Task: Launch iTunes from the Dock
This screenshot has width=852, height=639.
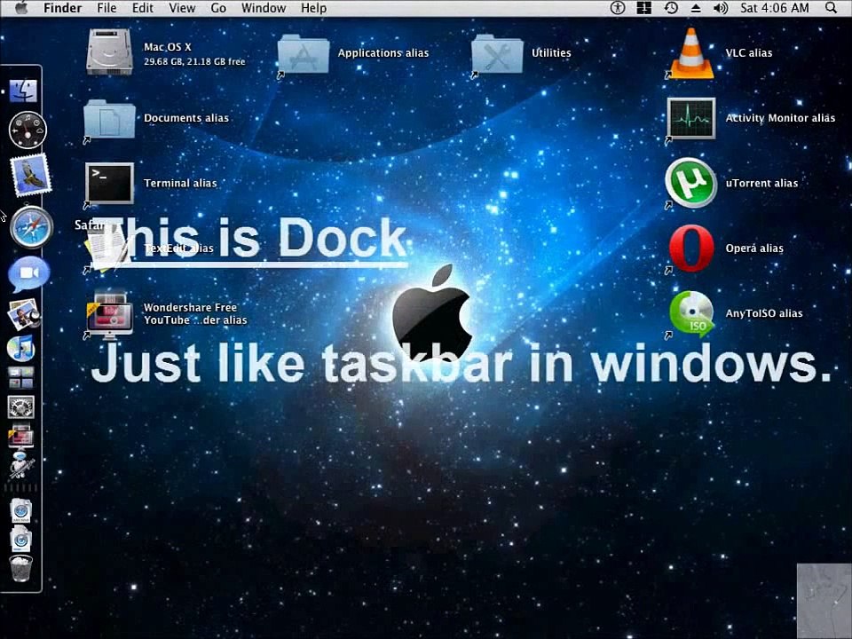Action: click(x=21, y=348)
